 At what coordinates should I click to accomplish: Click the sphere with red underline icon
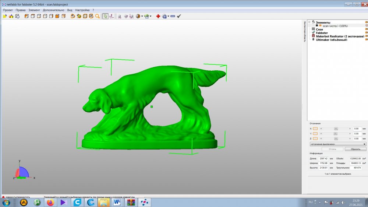click(x=120, y=16)
